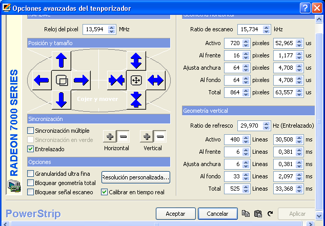325x226 pixels.
Task: Move the screen position right arrow
Action: click(81, 80)
